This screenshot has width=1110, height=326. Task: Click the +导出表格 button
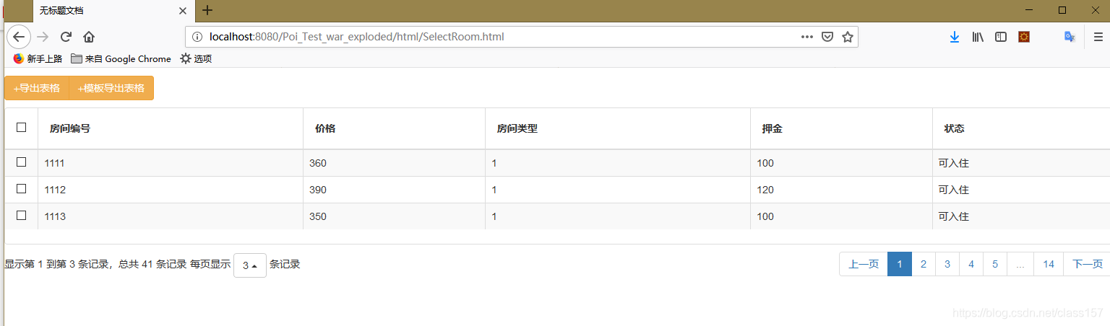tap(36, 88)
